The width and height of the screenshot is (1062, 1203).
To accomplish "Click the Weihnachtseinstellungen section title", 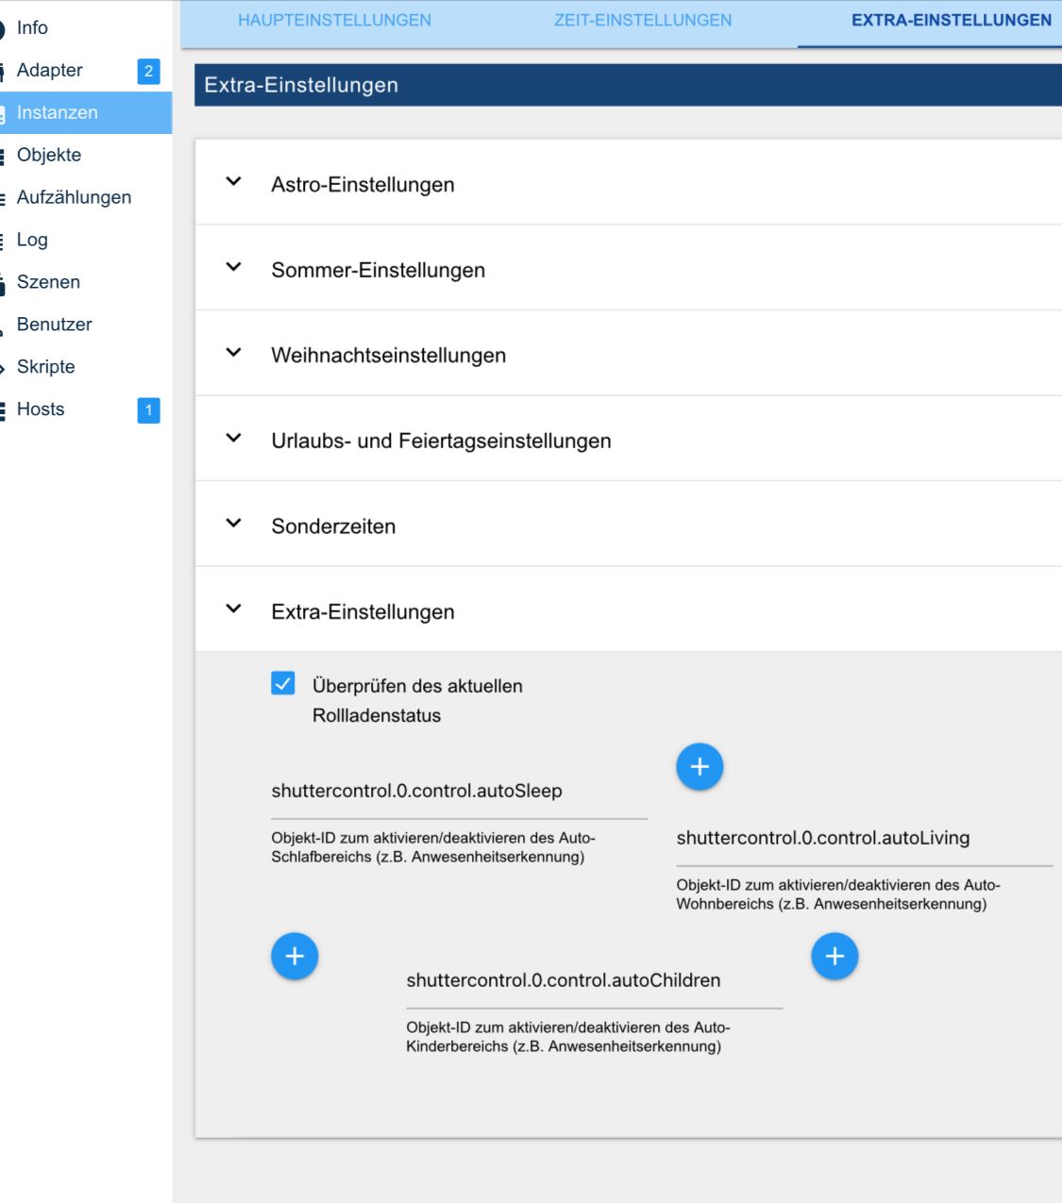I will click(388, 356).
